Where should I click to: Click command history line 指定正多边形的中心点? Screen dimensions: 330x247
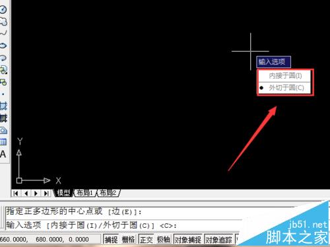[74, 211]
